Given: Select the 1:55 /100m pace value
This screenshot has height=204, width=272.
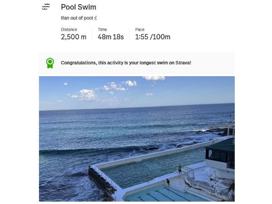Looking at the screenshot, I should click(x=152, y=37).
